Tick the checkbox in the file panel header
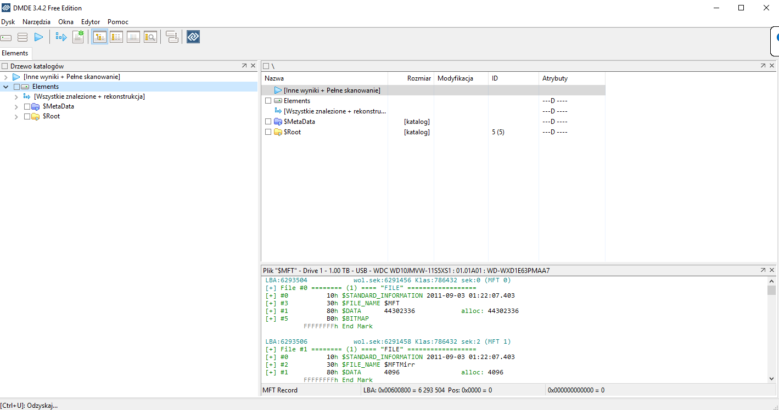The width and height of the screenshot is (779, 410). point(266,66)
